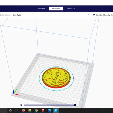The width and height of the screenshot is (113, 113).
Task: Open the Line Type color scheme dropdown
Action: point(17,15)
